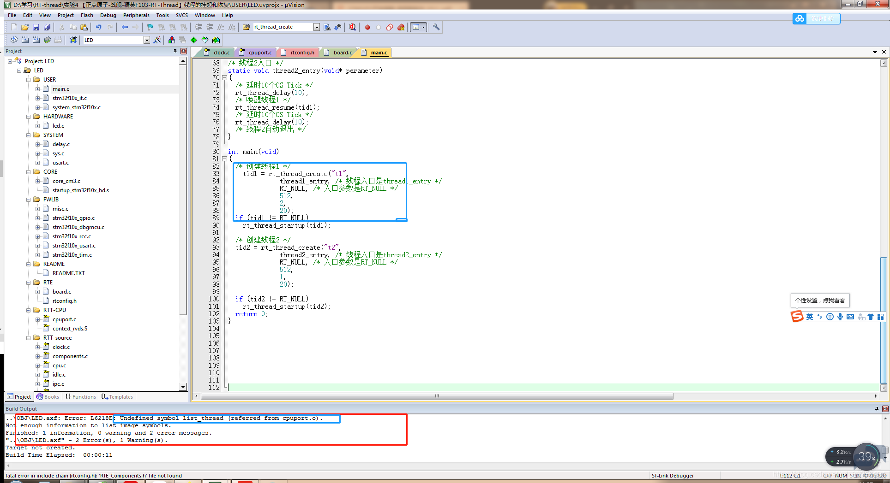Start the debug session
Screen dimensions: 890x483
point(353,27)
